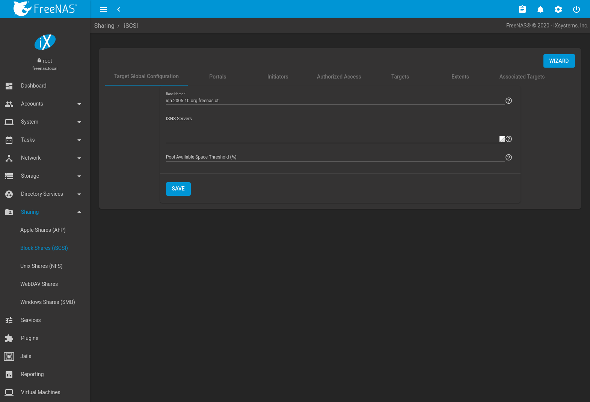Screen dimensions: 590x402
Task: Open the alerts bell notifications
Action: [540, 9]
